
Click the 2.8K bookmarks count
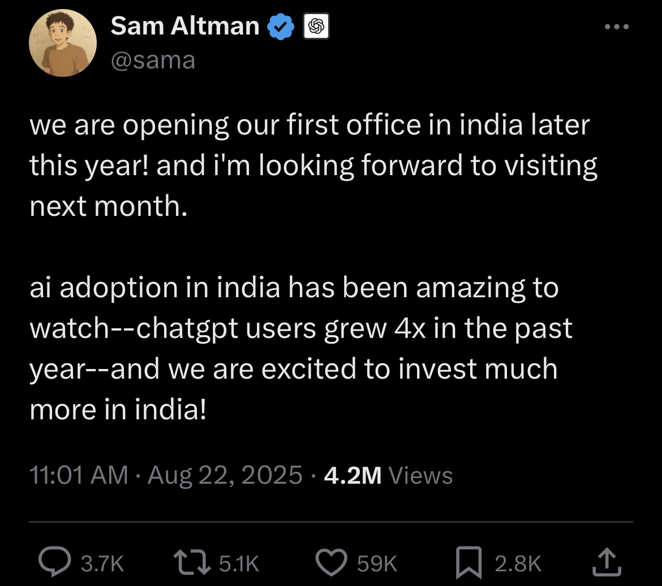[518, 563]
